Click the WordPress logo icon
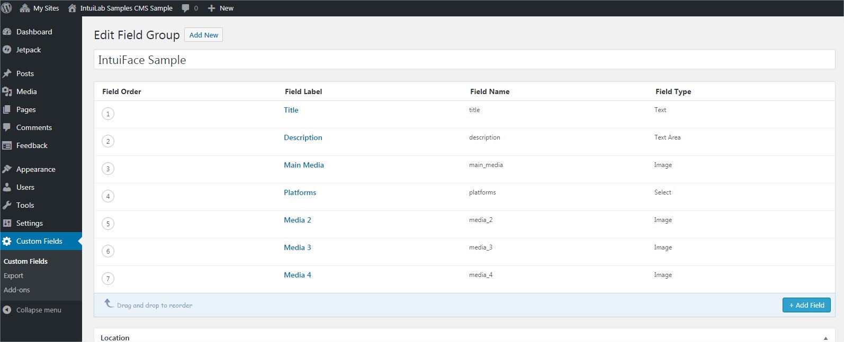The height and width of the screenshot is (342, 844). 7,8
